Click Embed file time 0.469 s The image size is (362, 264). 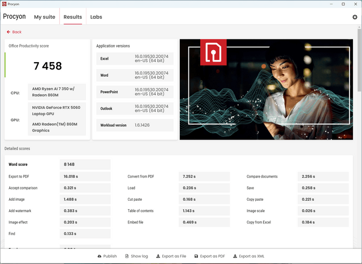(204, 222)
